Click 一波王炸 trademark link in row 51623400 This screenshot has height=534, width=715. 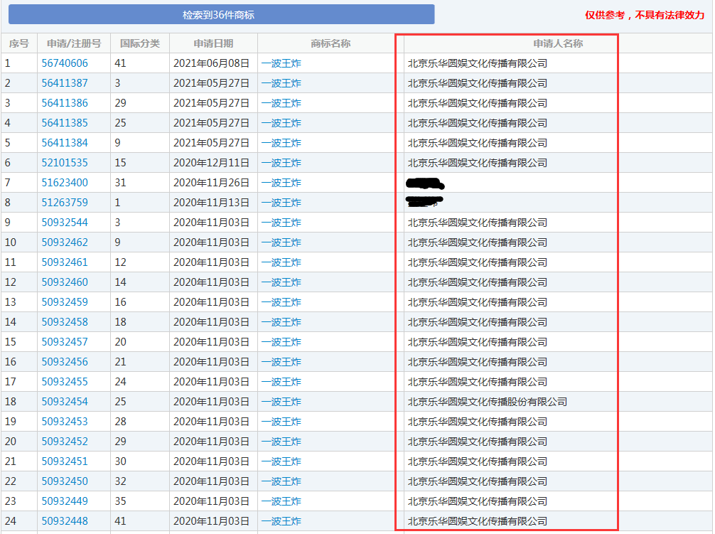pyautogui.click(x=281, y=183)
